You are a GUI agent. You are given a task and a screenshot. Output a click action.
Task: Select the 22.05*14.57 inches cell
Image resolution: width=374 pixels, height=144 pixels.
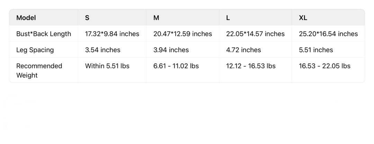[255, 34]
